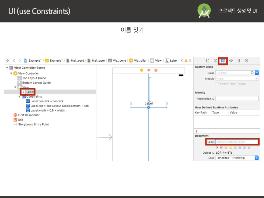Screen dimensions: 264x198
Task: Open the Quick Help inspector
Action: point(215,61)
